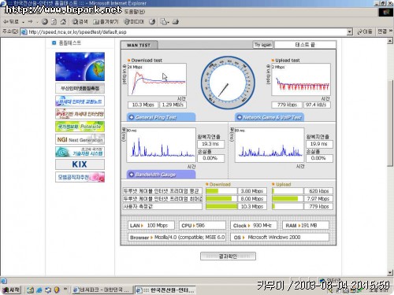394x295 pixels.
Task: Expand the Links (연결) toolbar chevron
Action: (x=391, y=31)
